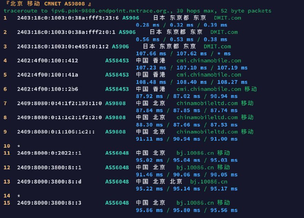Click latency value 108.48 ms
The height and width of the screenshot is (218, 304).
click(151, 82)
